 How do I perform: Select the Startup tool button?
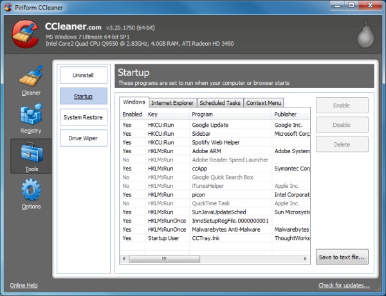coord(84,97)
